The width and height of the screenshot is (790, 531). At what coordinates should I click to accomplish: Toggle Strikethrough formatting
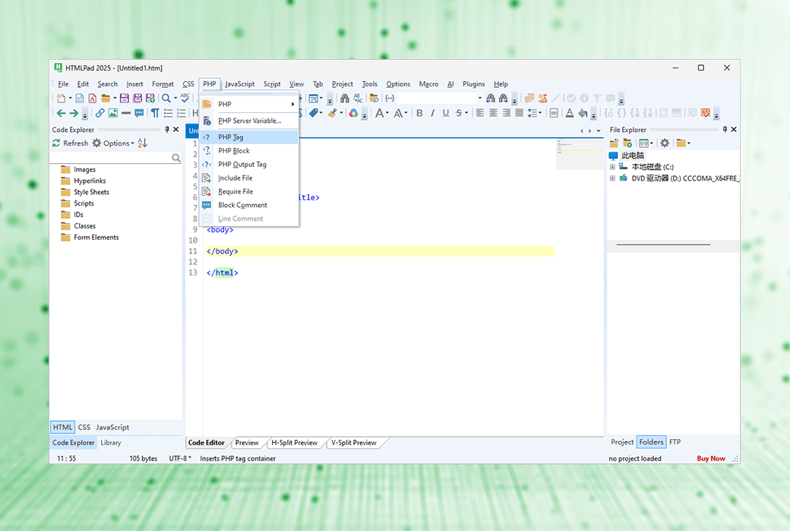(459, 113)
